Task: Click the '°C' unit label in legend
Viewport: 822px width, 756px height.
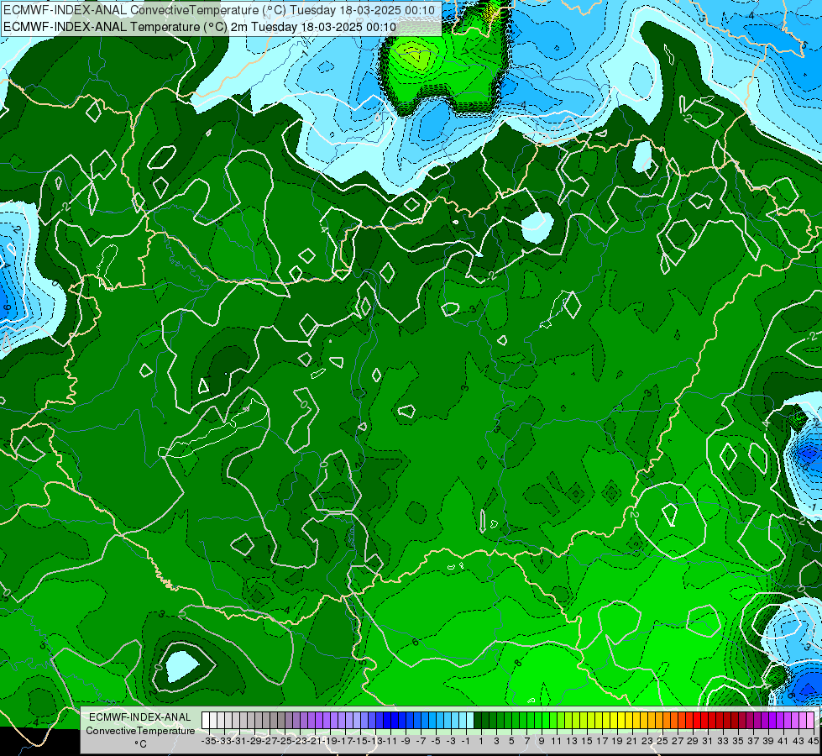Action: [x=140, y=744]
